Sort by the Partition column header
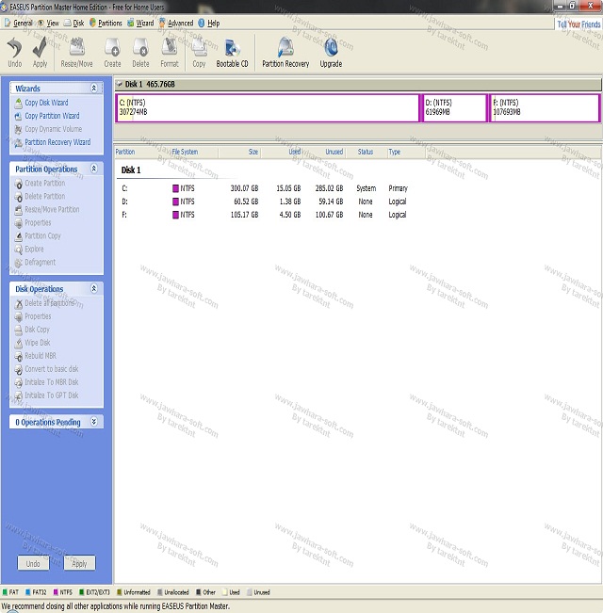The width and height of the screenshot is (603, 613). pyautogui.click(x=125, y=153)
